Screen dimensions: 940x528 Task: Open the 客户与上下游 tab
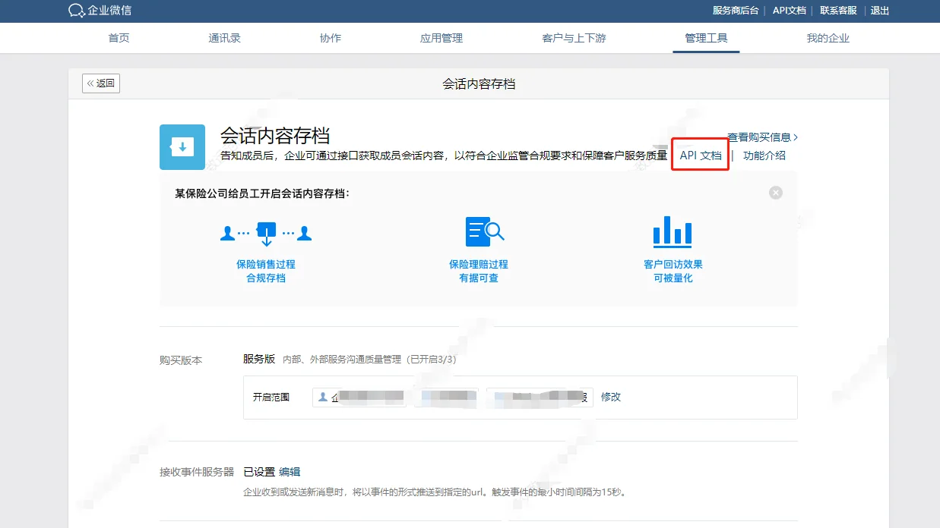[574, 38]
